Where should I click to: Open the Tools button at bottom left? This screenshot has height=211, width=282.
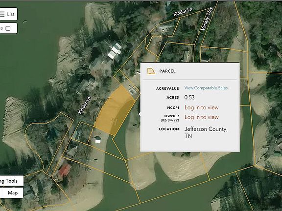tap(12, 181)
